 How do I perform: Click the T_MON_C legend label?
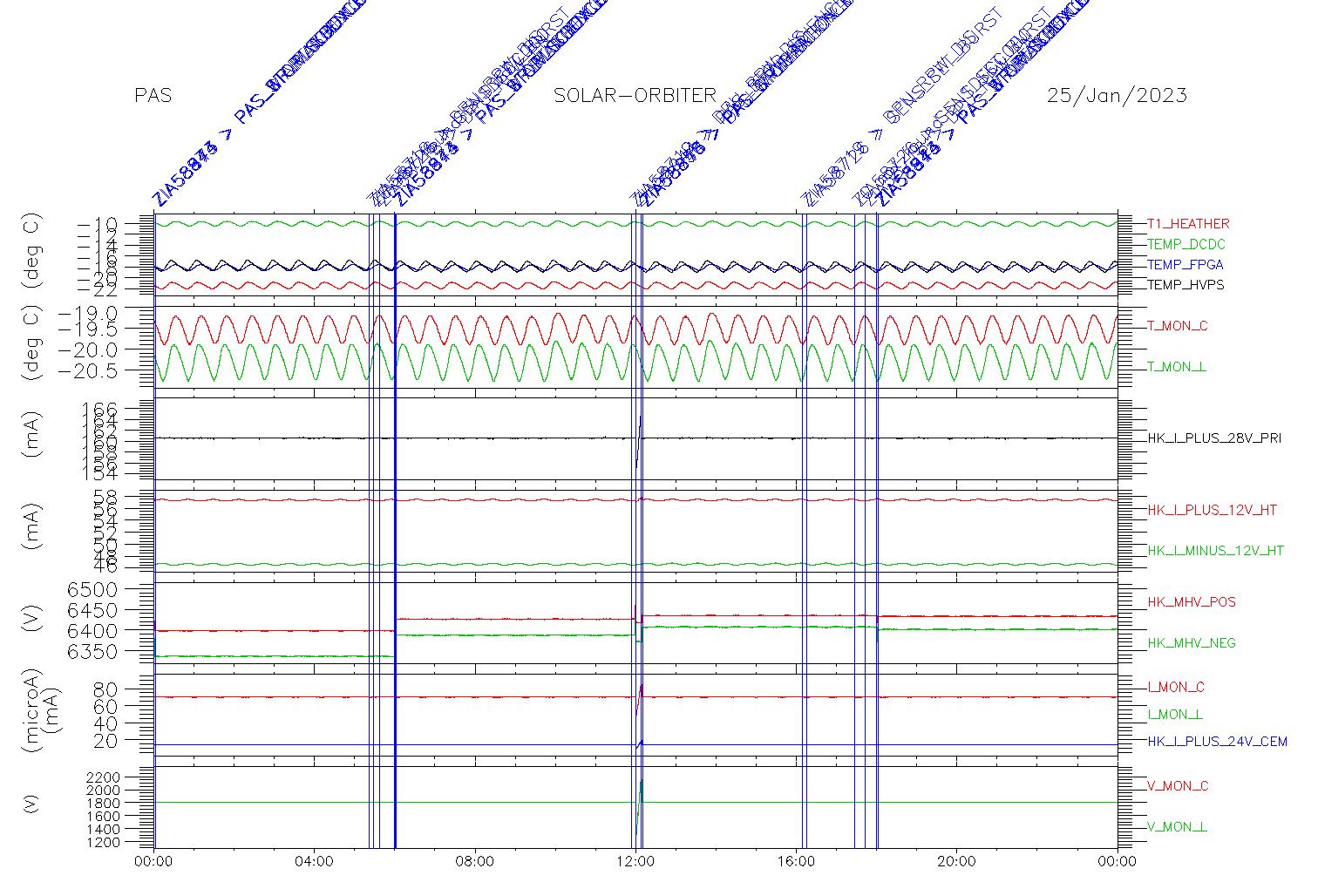(x=1178, y=326)
